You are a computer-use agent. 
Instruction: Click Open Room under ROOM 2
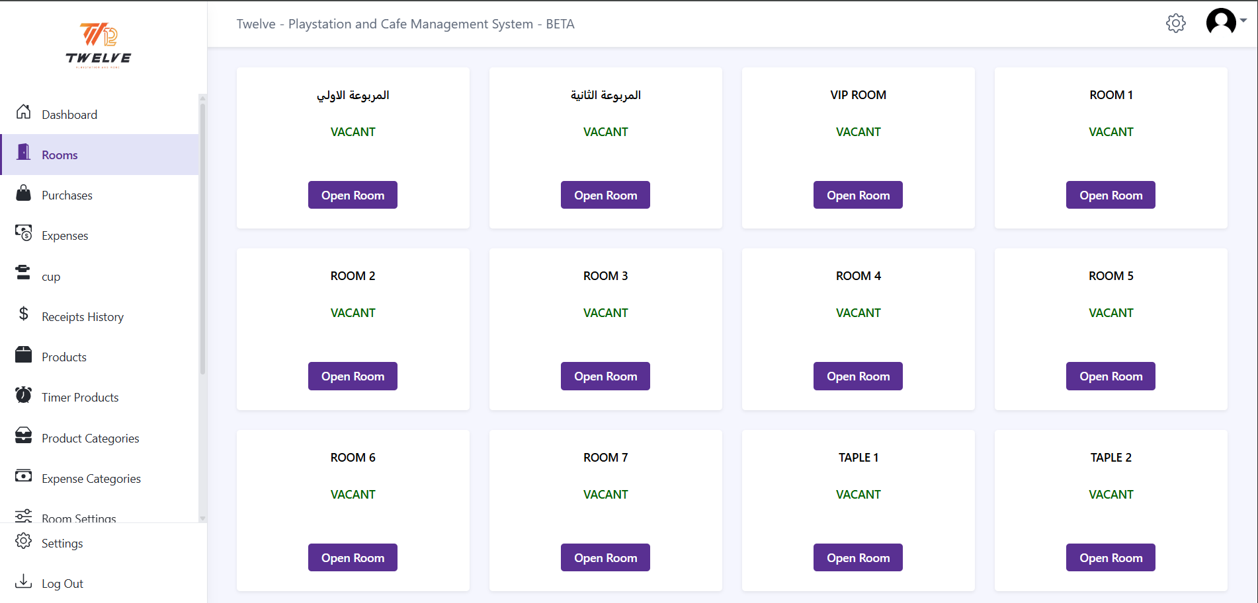click(353, 376)
